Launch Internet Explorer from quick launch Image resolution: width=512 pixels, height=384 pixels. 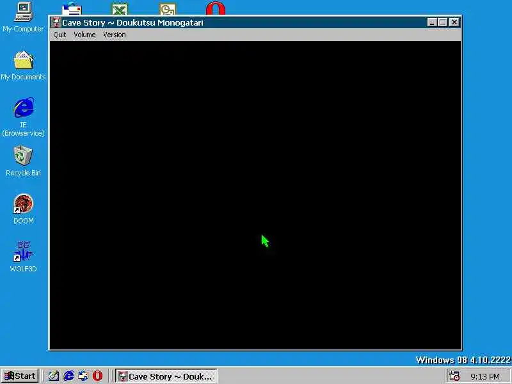coord(68,376)
